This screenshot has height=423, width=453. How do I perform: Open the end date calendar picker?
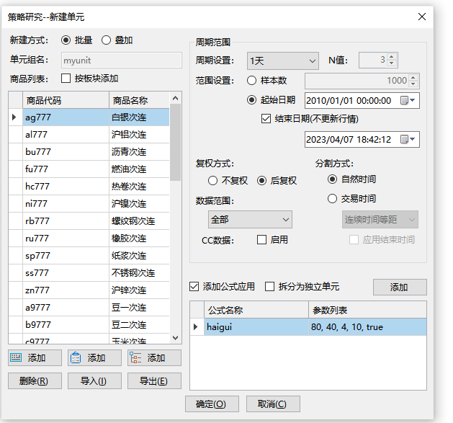point(408,139)
